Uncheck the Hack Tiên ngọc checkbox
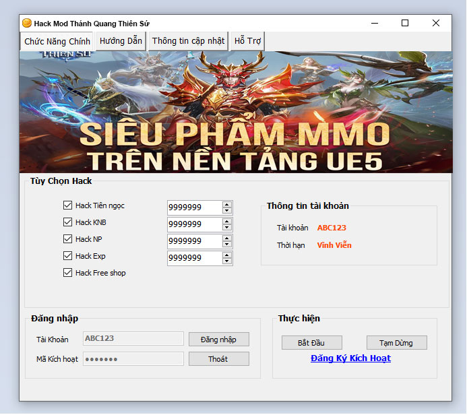467x415 pixels. pos(67,205)
